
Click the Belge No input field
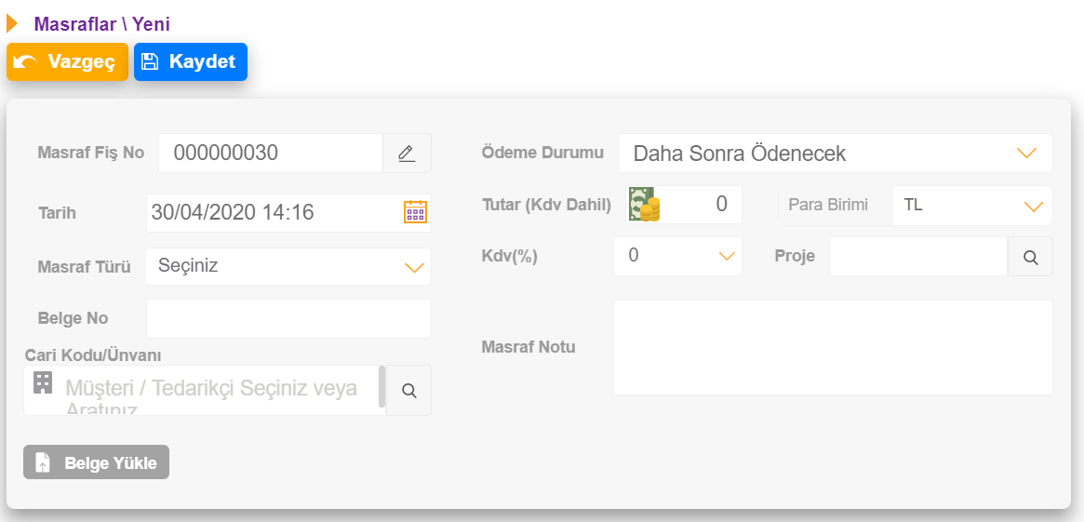[x=288, y=319]
